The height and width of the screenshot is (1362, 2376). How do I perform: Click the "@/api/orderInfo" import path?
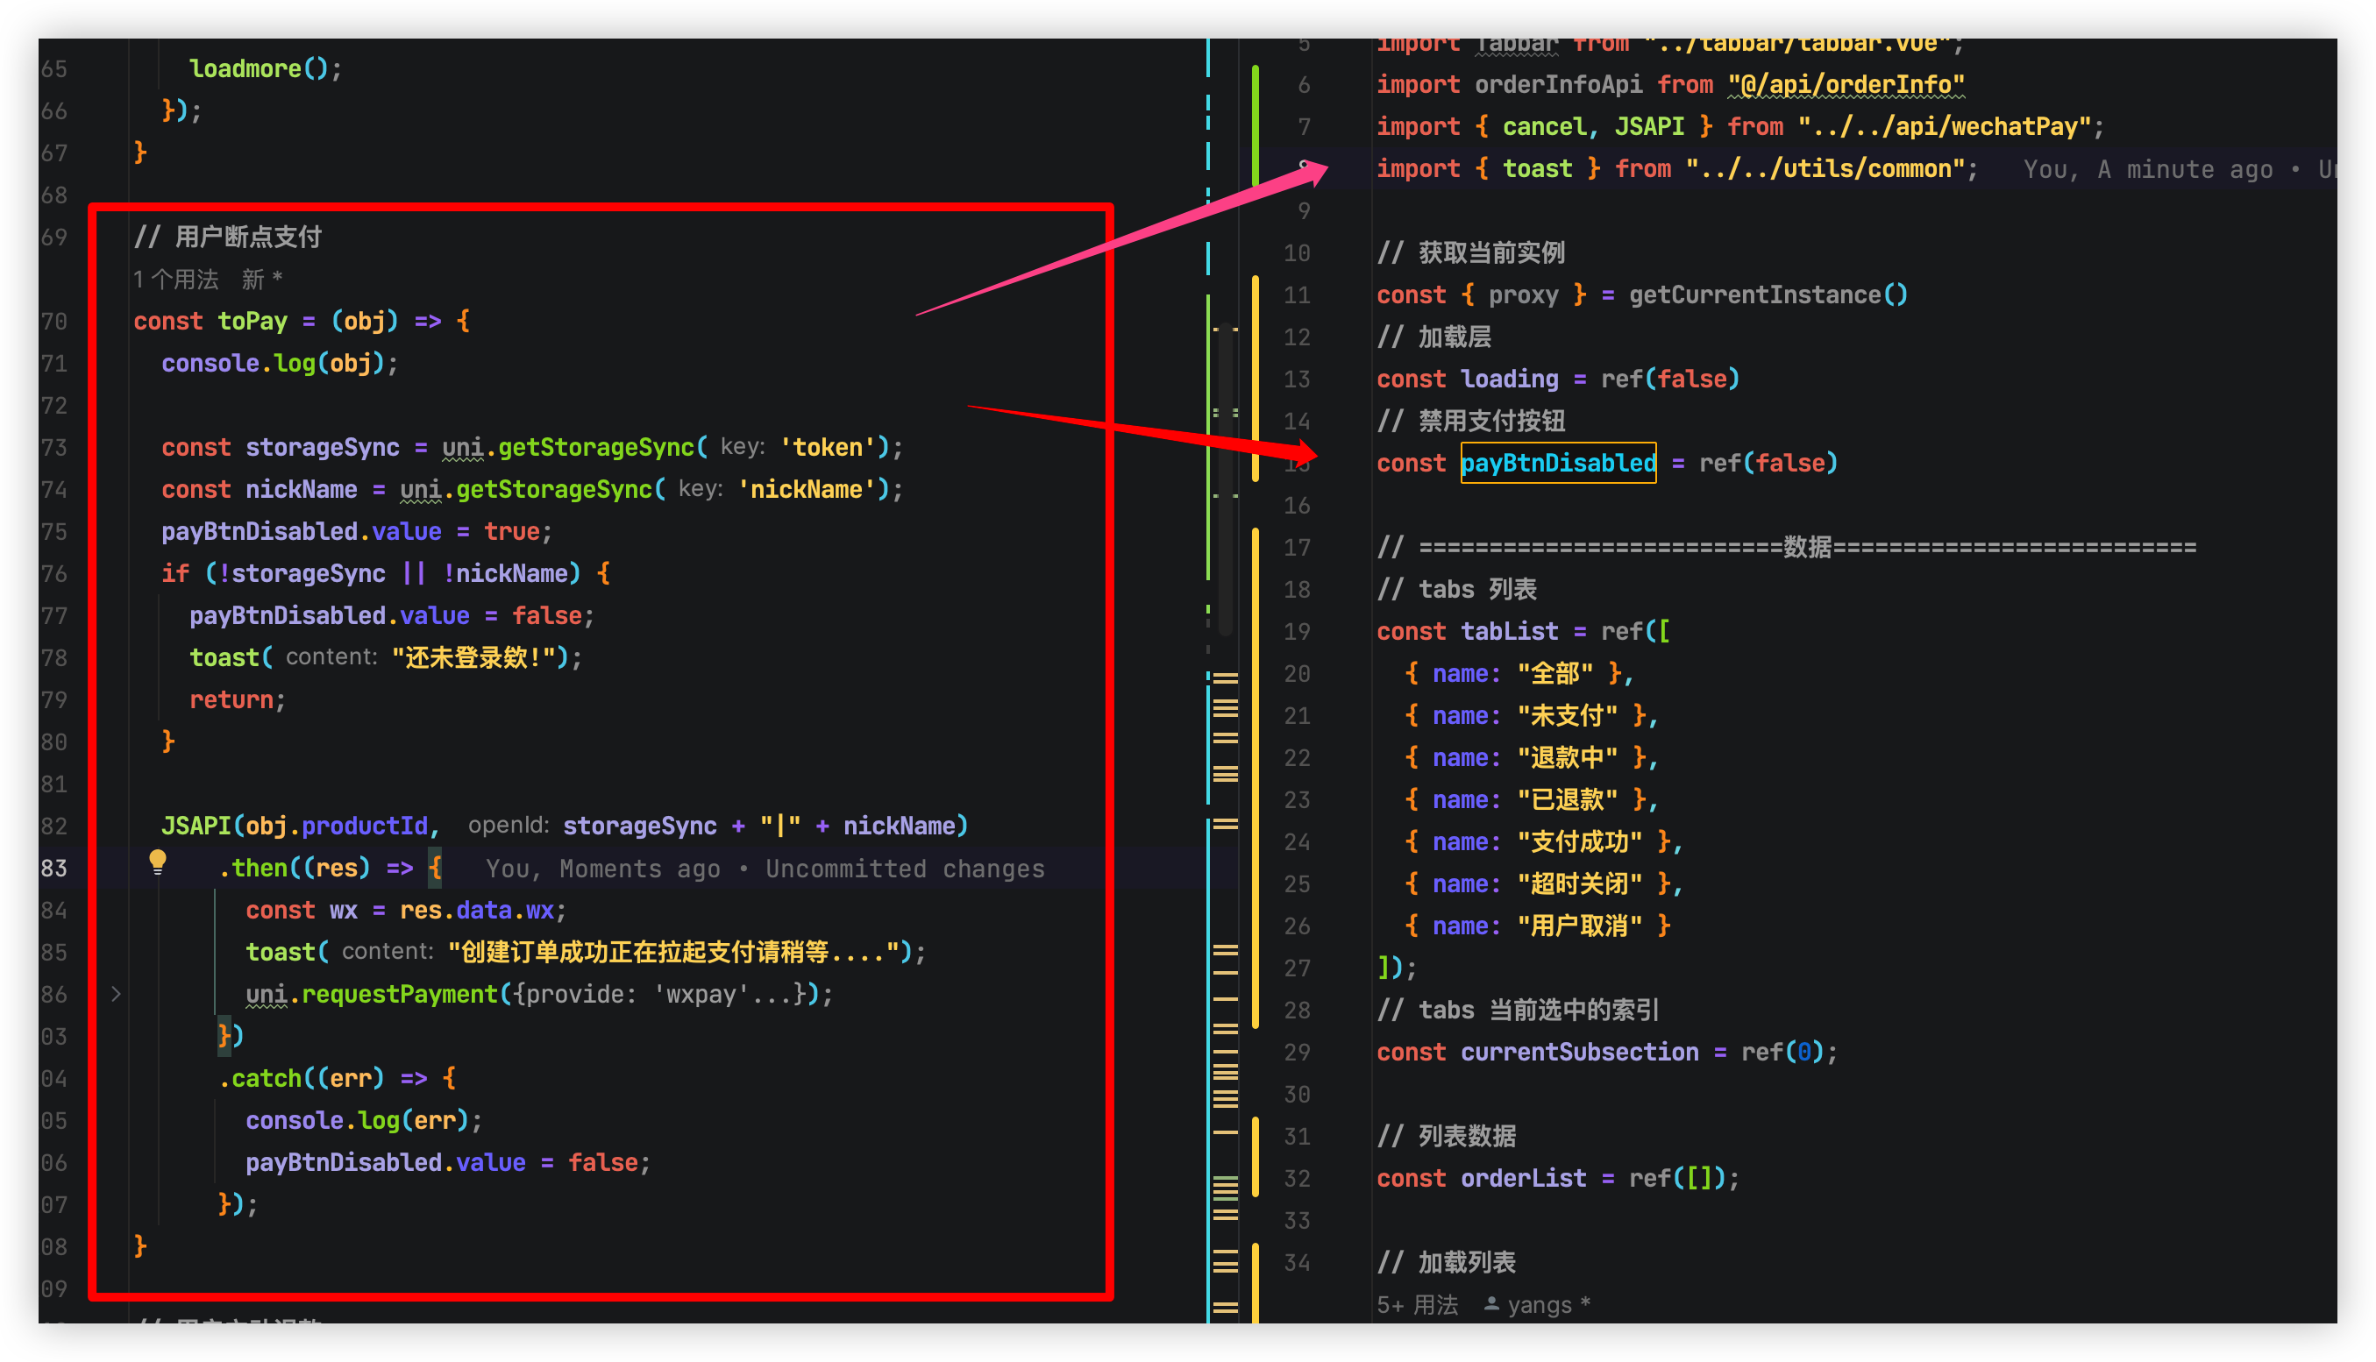point(1846,85)
